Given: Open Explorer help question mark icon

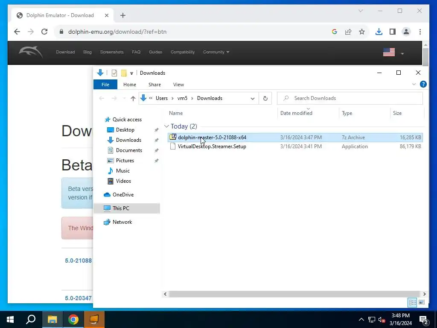Looking at the screenshot, I should pos(423,84).
